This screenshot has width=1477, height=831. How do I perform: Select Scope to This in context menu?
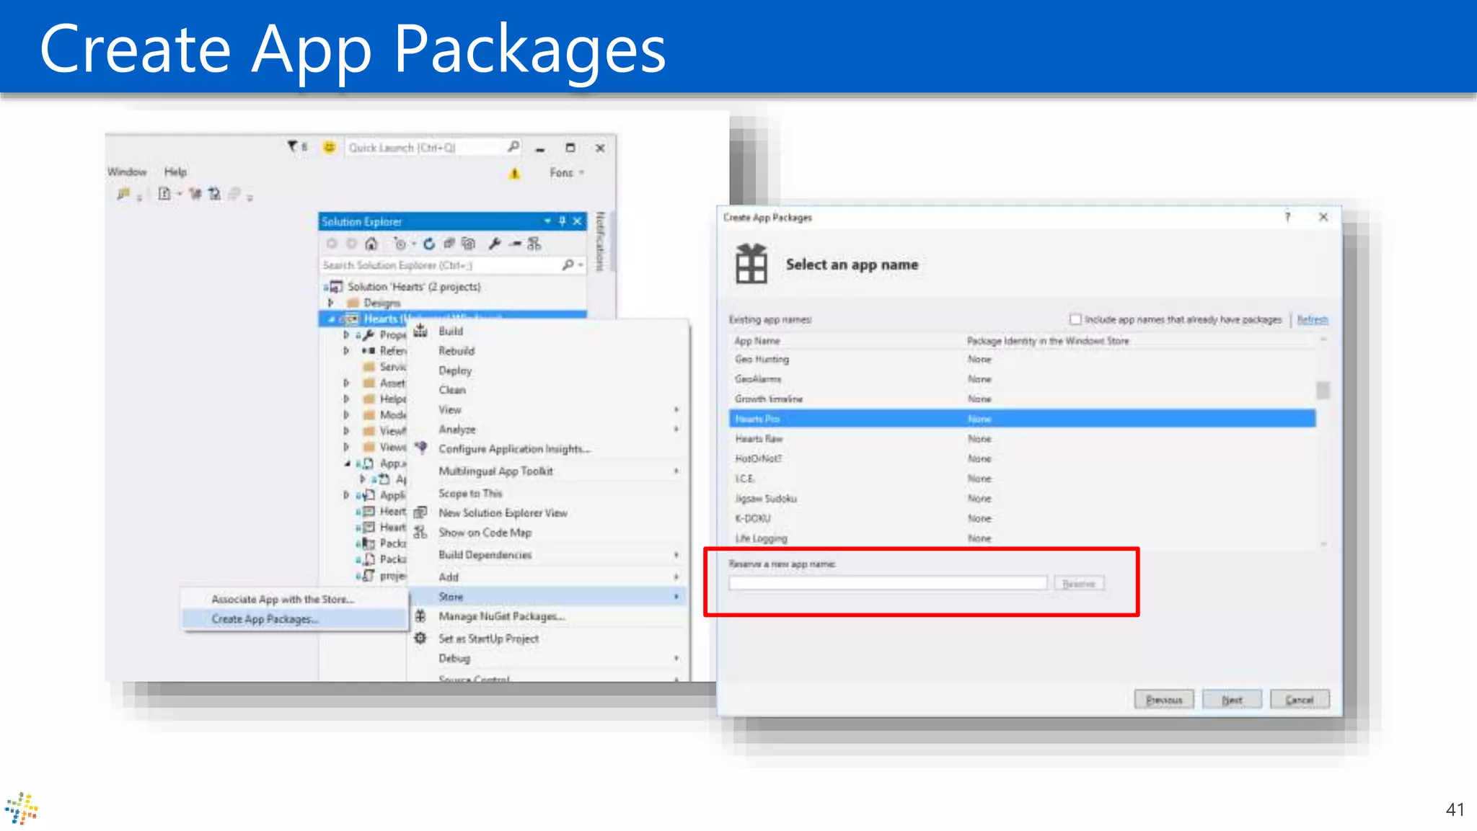tap(470, 493)
